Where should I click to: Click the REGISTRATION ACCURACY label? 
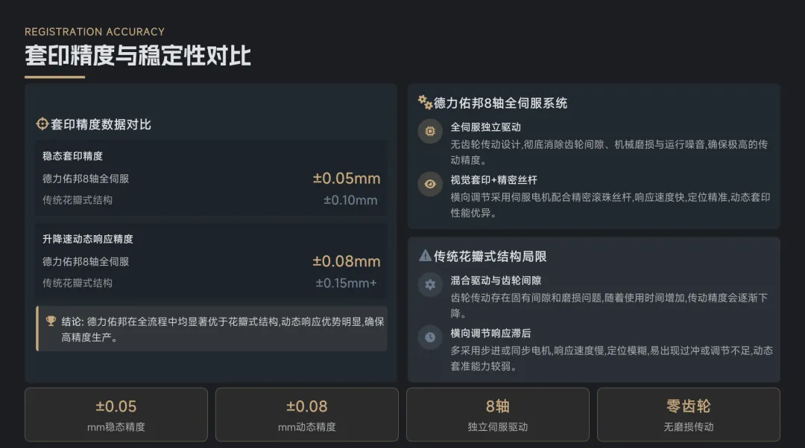[95, 31]
